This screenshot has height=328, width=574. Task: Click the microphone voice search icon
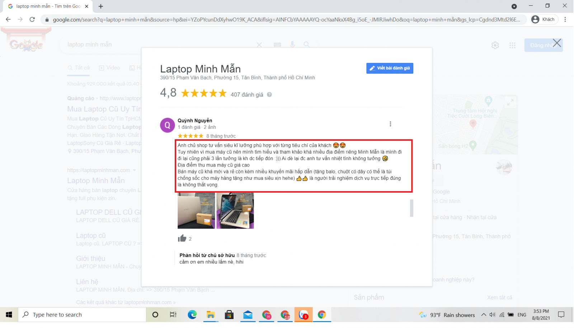[292, 44]
